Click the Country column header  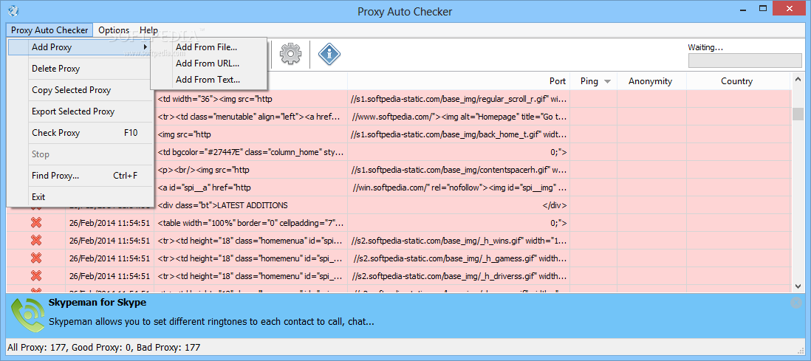coord(738,81)
